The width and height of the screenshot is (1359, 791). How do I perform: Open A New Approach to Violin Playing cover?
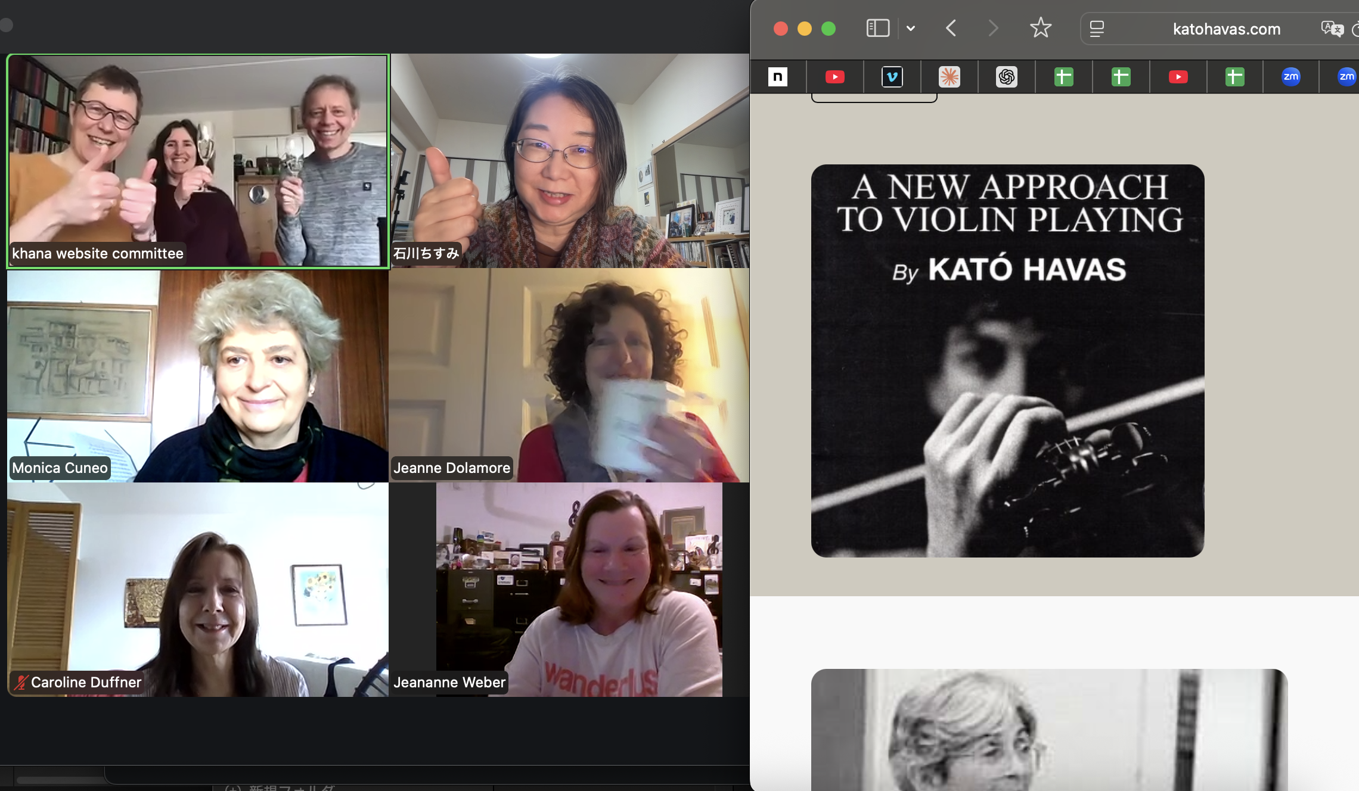[1007, 361]
